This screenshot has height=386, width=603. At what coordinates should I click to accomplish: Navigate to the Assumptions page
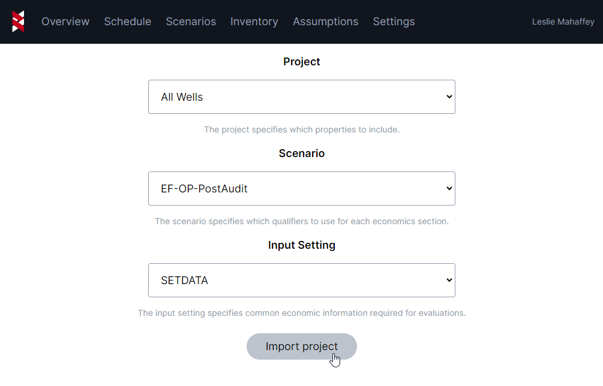click(325, 22)
